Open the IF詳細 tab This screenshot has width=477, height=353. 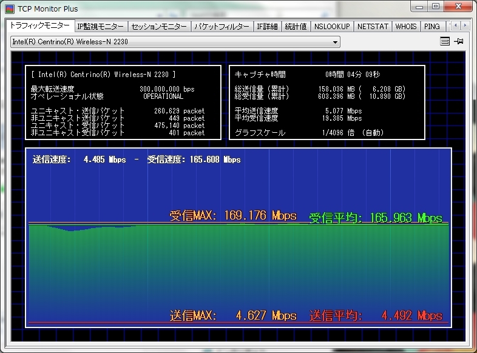point(267,27)
